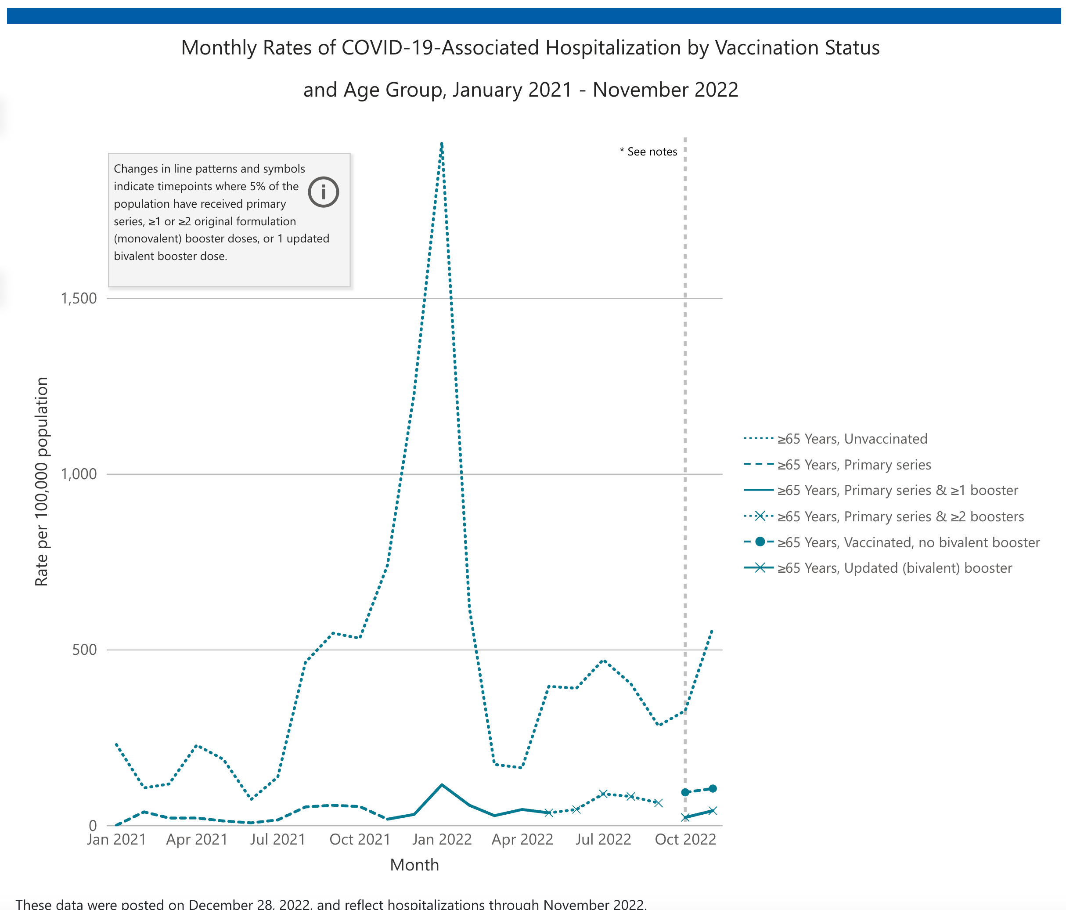The height and width of the screenshot is (910, 1066).
Task: Click the ≥2 boosters legend X marker
Action: [x=760, y=516]
